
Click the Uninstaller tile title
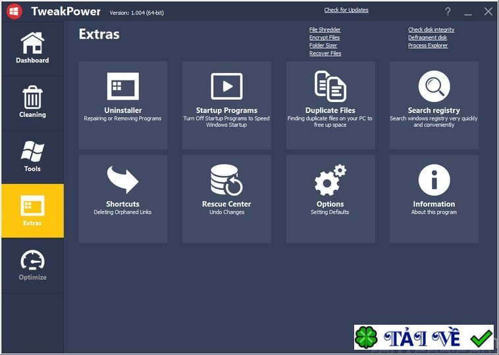pos(123,110)
